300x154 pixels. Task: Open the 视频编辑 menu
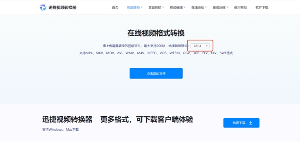(x=176, y=8)
